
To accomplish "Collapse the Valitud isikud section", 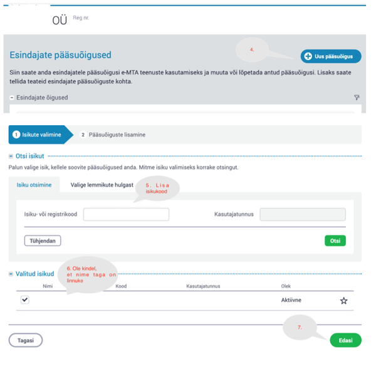I will click(x=11, y=274).
